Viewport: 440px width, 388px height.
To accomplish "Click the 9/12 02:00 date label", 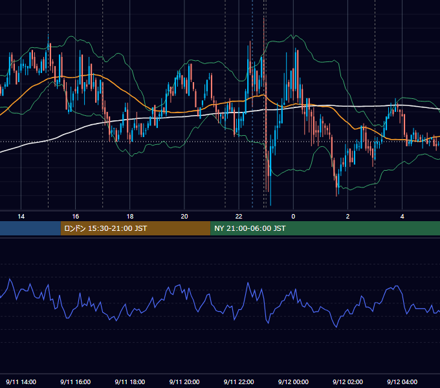I will pyautogui.click(x=347, y=382).
